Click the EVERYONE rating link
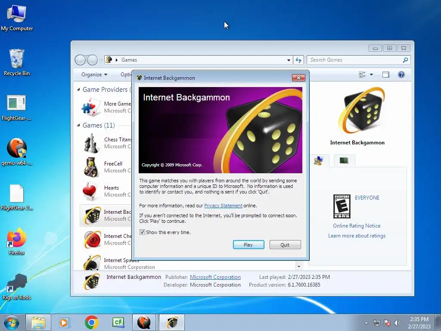 tap(367, 197)
